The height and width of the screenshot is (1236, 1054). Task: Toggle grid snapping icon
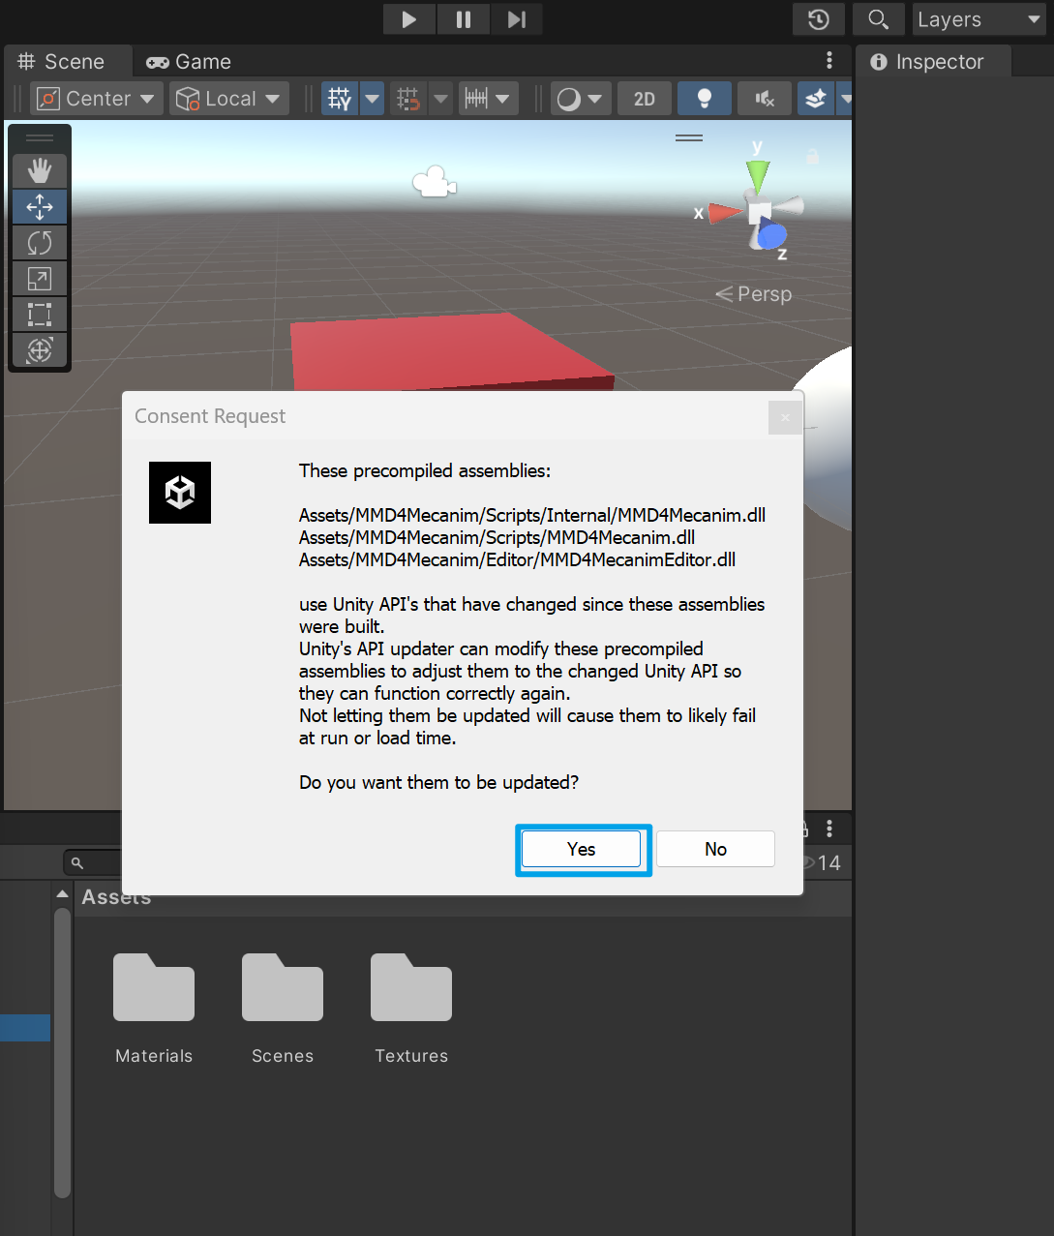408,99
